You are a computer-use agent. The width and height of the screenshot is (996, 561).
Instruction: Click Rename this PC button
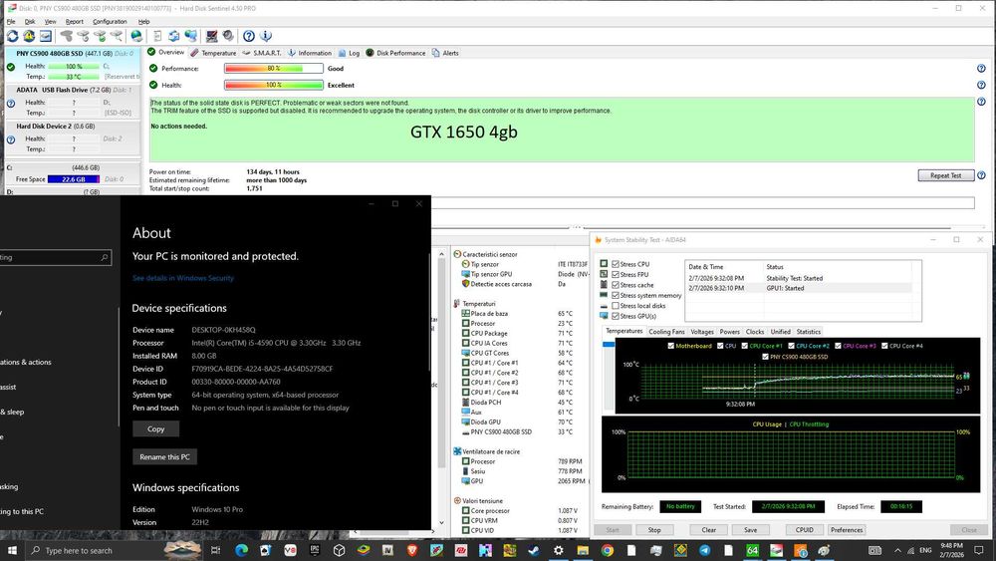pyautogui.click(x=164, y=456)
